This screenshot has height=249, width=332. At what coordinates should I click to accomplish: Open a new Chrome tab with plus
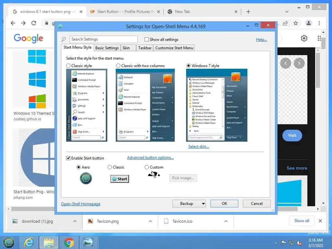click(248, 12)
